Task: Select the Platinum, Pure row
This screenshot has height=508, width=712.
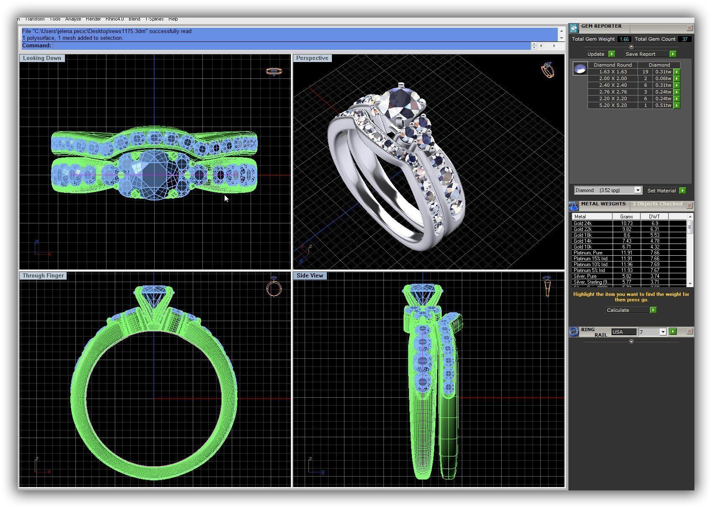Action: click(x=629, y=253)
